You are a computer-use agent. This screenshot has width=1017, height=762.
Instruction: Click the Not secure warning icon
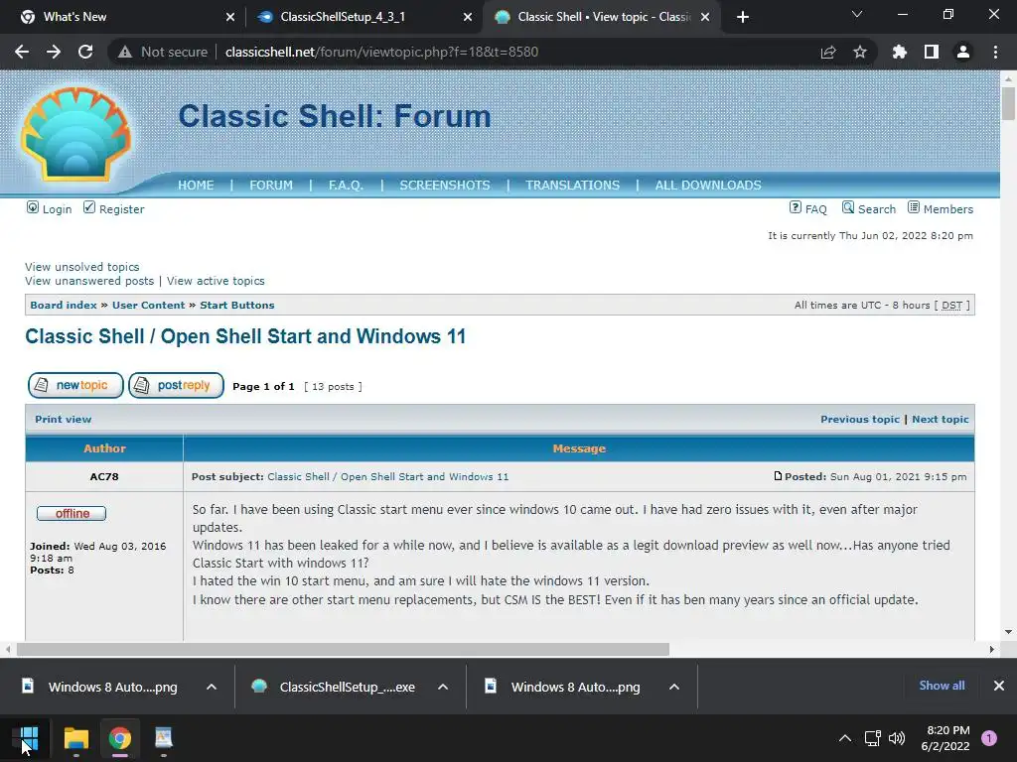pyautogui.click(x=124, y=52)
